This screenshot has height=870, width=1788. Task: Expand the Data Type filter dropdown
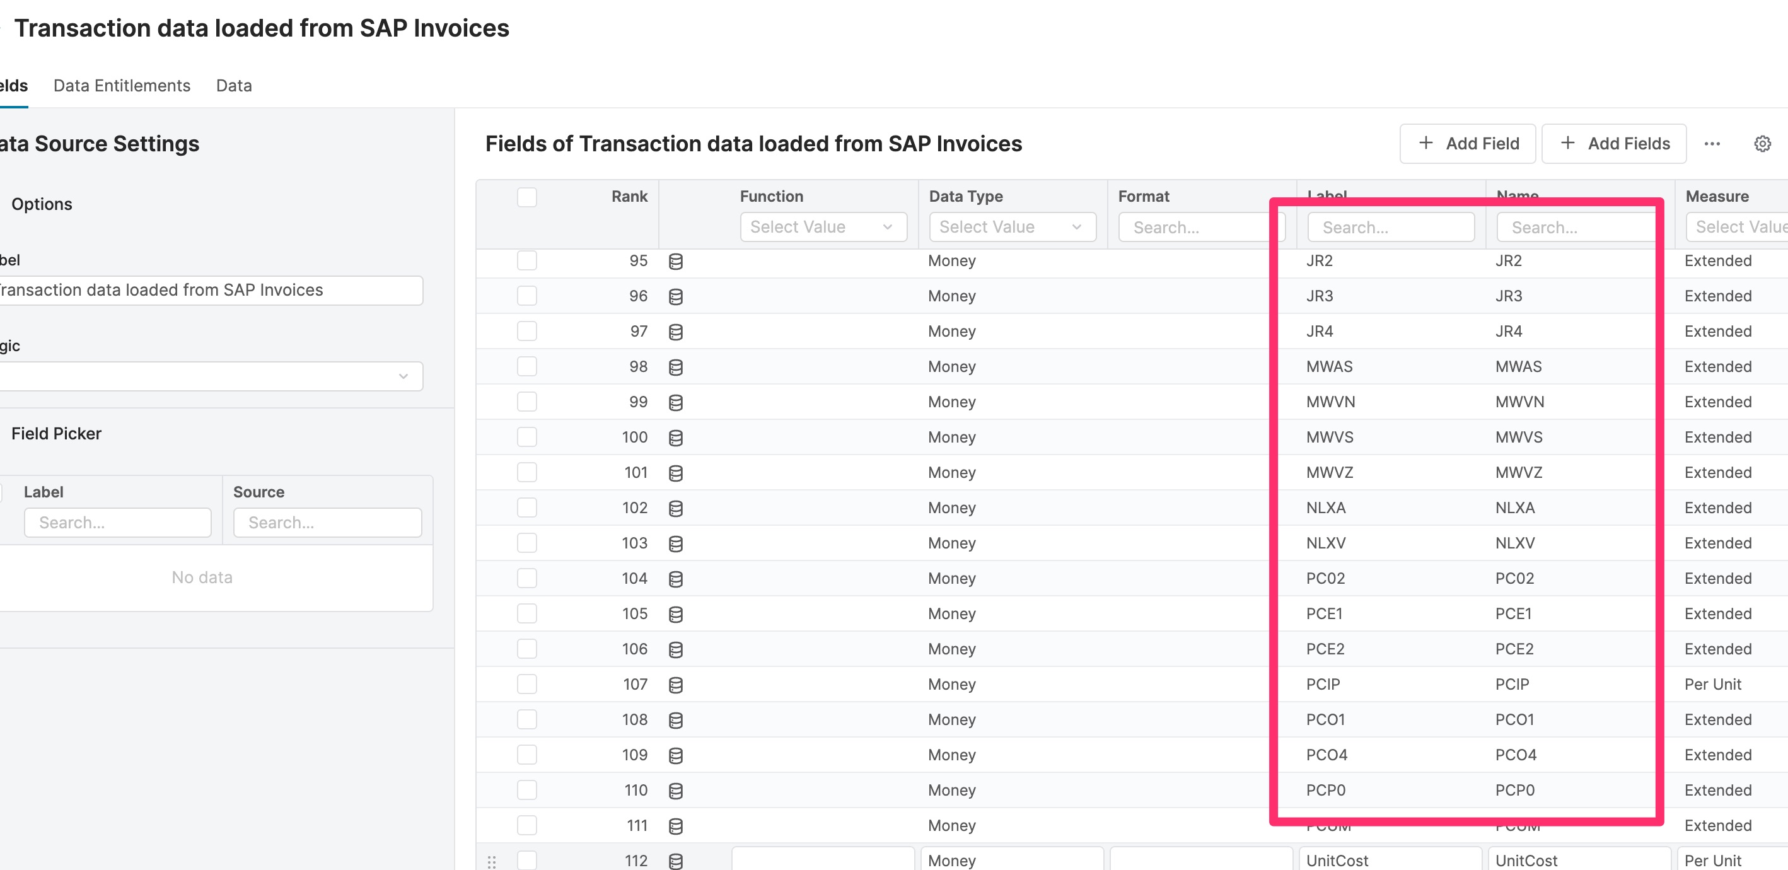(x=1012, y=227)
